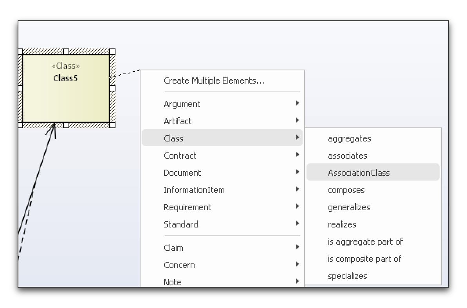Pick "is composite part of" relationship
This screenshot has width=467, height=308.
[x=365, y=259]
